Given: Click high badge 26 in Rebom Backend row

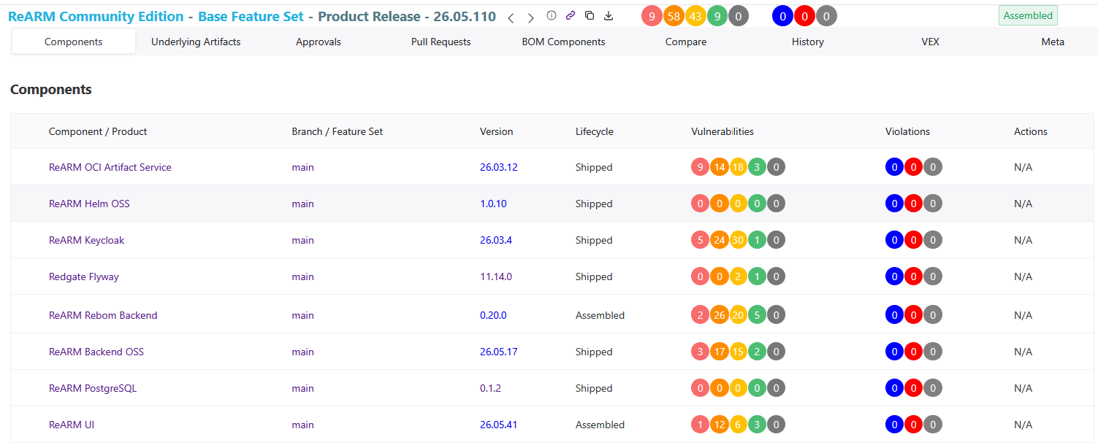Looking at the screenshot, I should coord(720,315).
